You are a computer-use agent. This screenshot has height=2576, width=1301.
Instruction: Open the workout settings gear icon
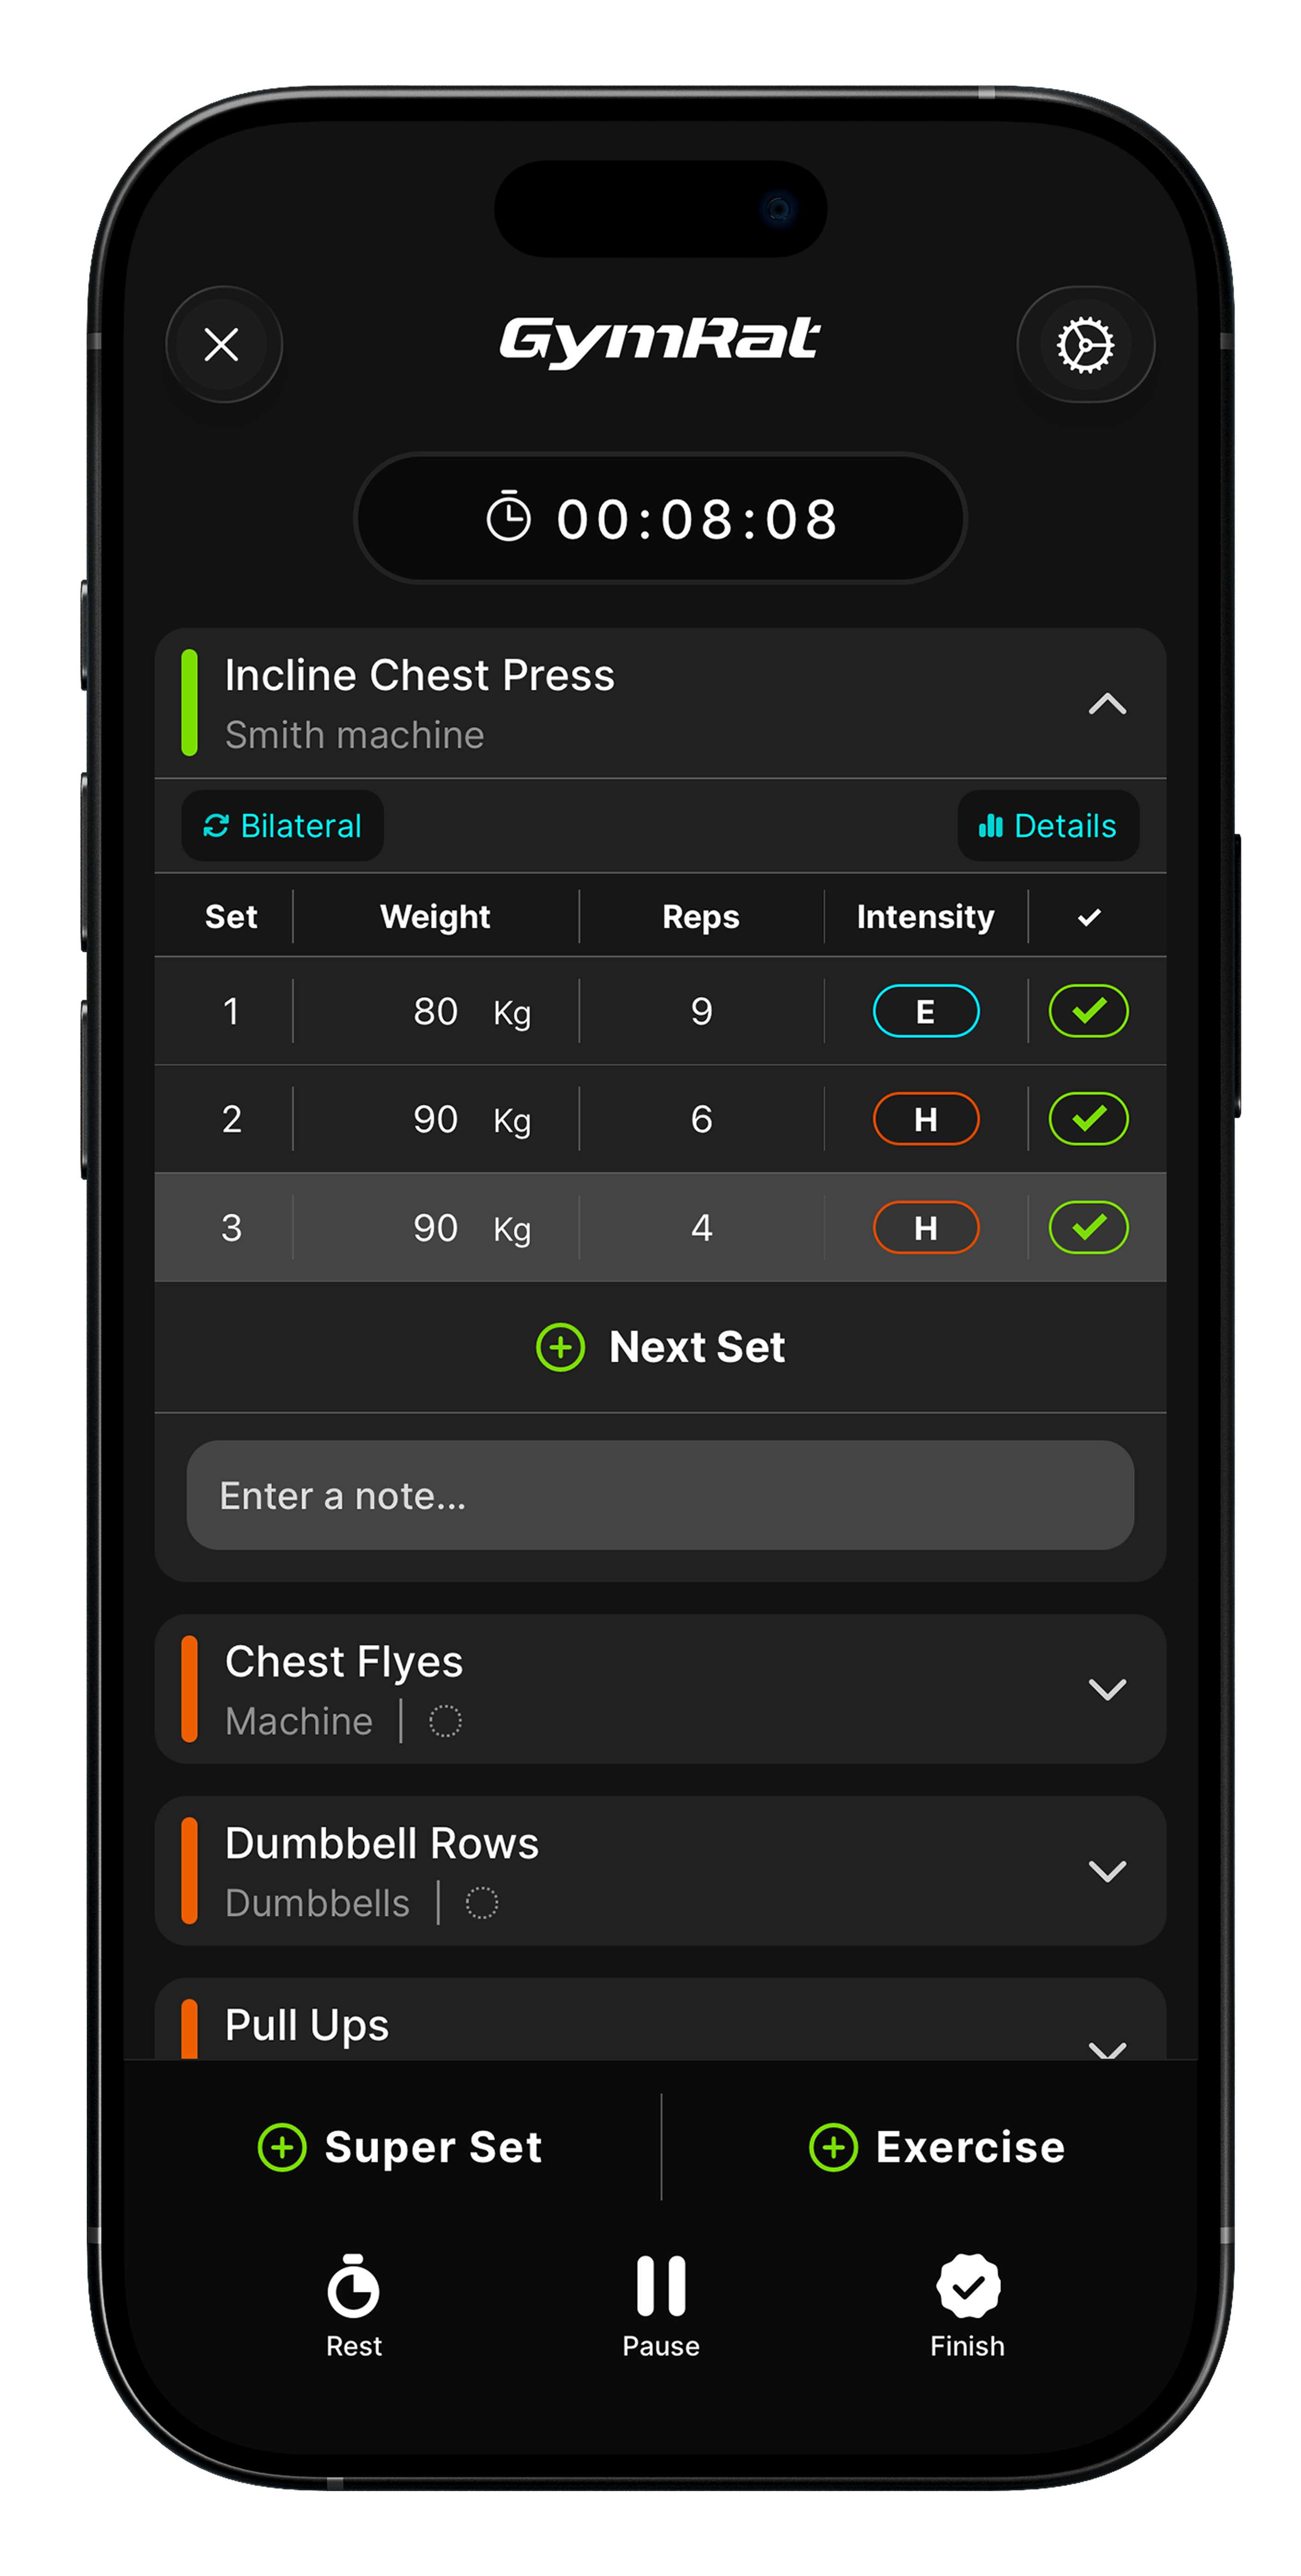[1085, 345]
